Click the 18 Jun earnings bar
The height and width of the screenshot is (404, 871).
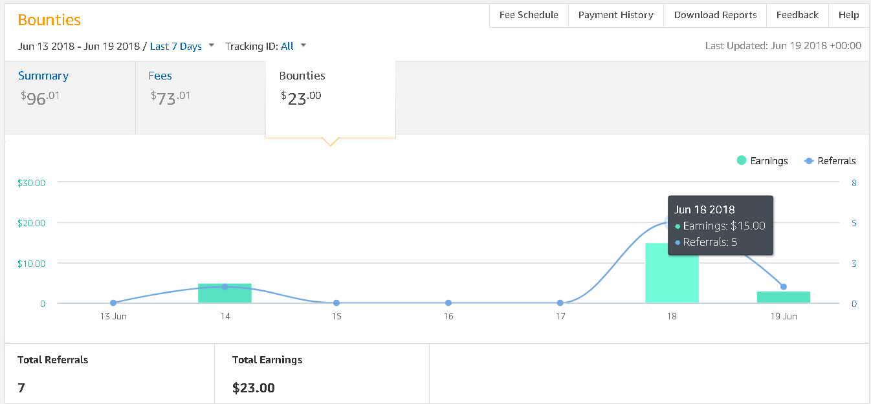click(672, 273)
